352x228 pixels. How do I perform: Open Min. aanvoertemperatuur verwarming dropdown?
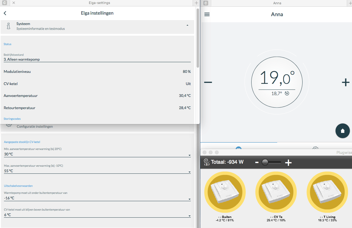(97, 154)
